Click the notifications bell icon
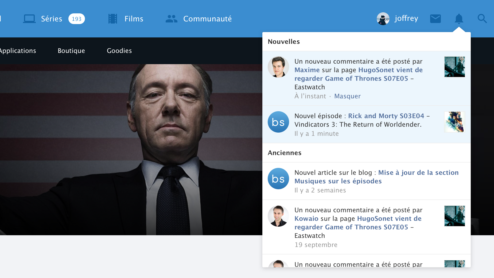The image size is (494, 278). (459, 19)
